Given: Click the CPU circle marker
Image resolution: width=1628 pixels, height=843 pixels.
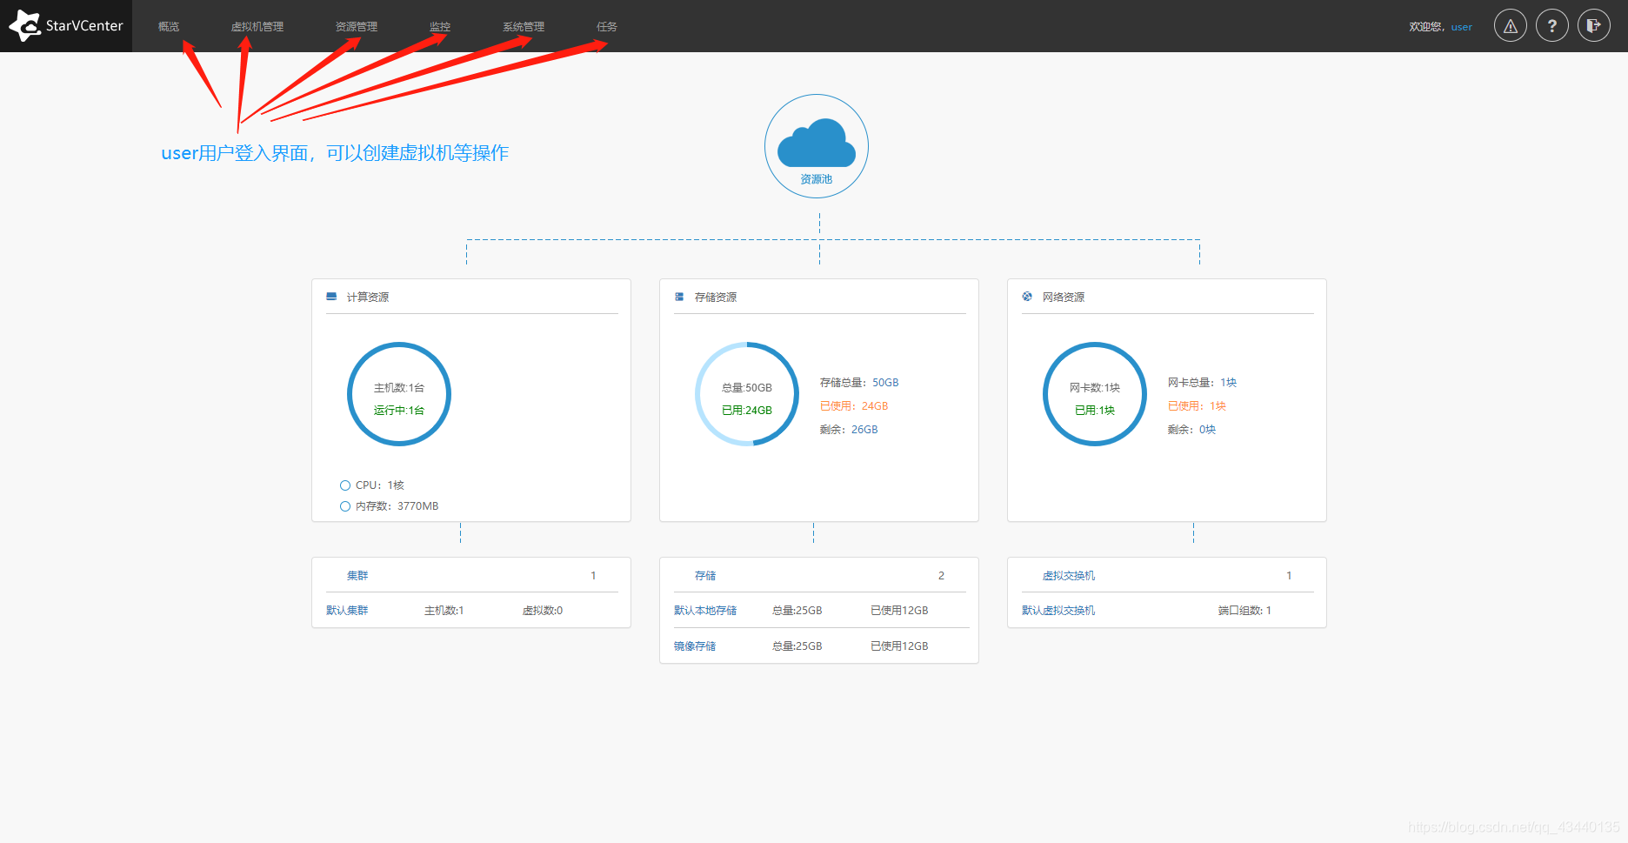Looking at the screenshot, I should 345,485.
